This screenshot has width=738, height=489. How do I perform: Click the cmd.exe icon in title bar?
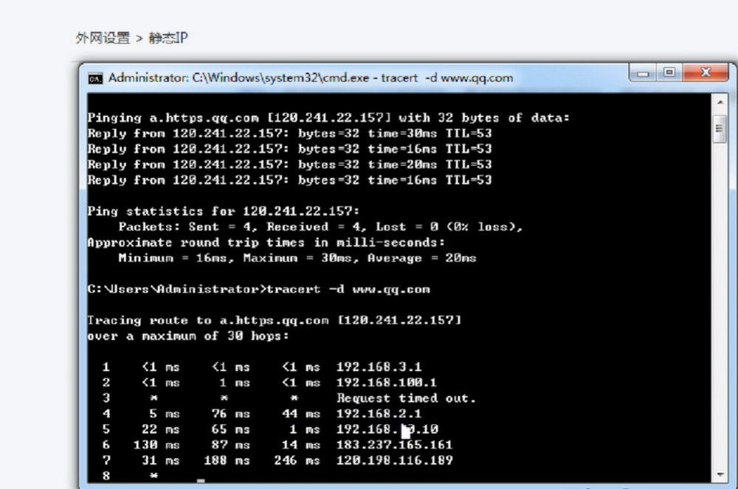point(95,78)
